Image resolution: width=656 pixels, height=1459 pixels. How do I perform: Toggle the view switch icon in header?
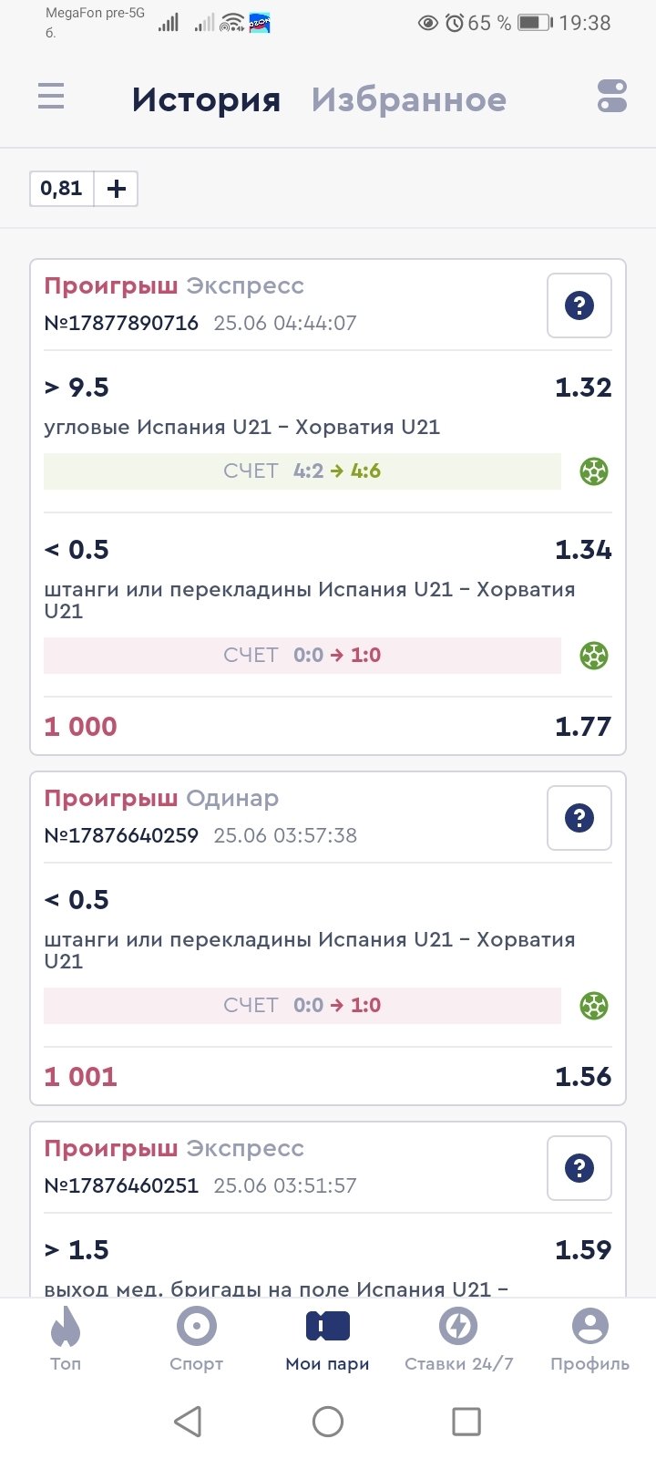(612, 96)
